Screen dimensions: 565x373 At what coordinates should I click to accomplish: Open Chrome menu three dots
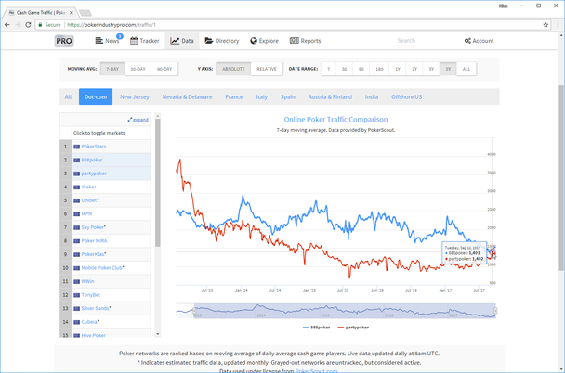(558, 25)
